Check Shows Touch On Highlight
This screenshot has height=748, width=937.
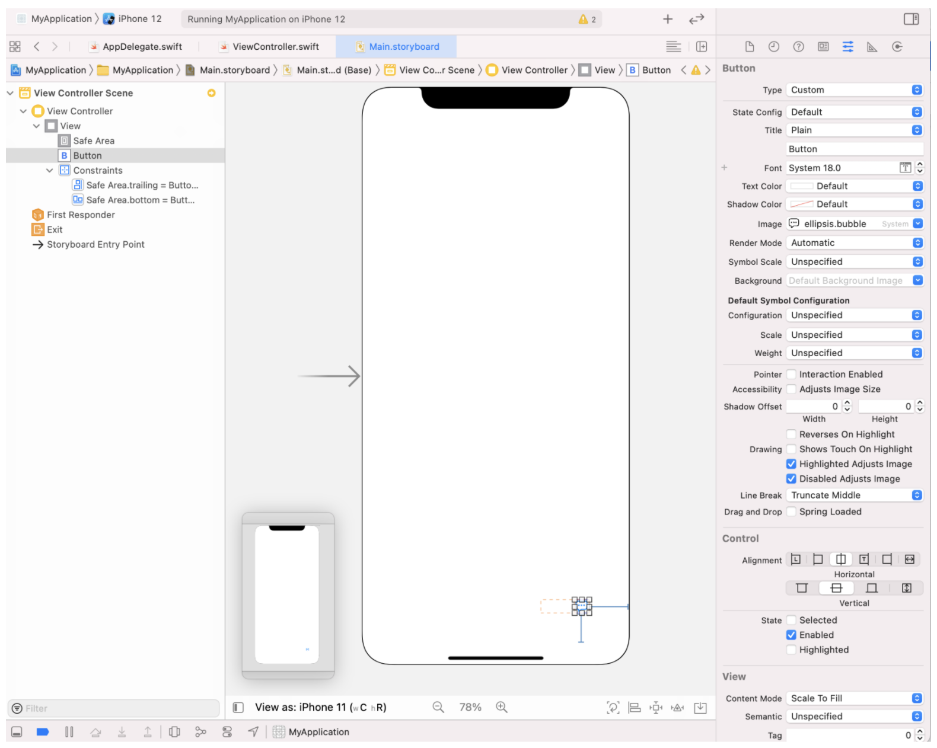tap(791, 449)
